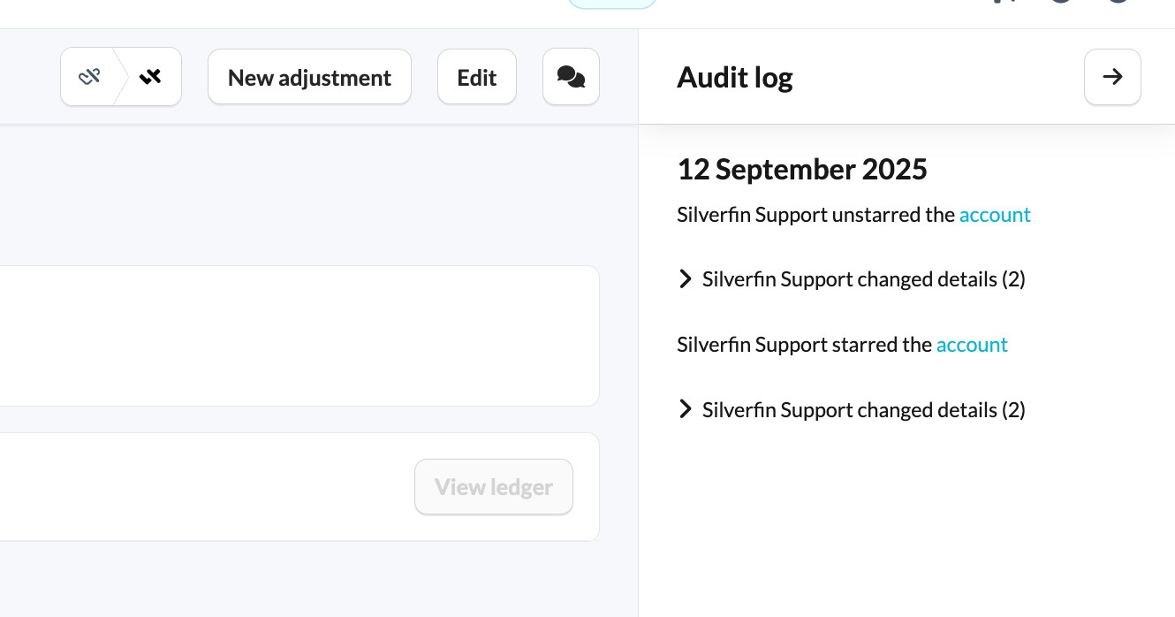Click the greyed-out View ledger button
This screenshot has height=617, width=1175.
pos(494,486)
